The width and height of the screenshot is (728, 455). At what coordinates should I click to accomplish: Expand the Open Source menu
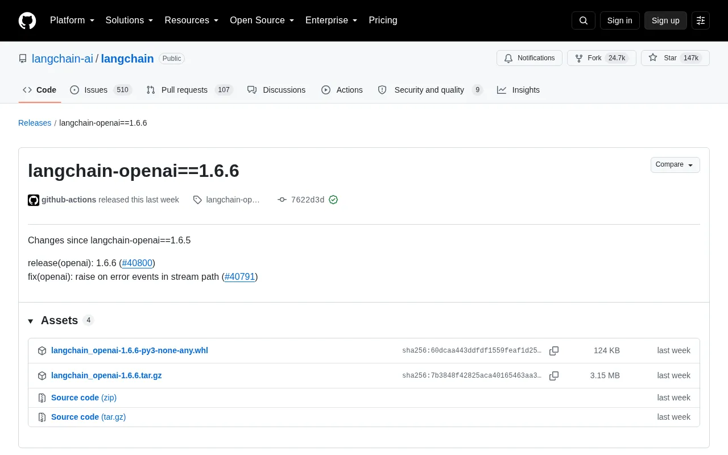(262, 20)
